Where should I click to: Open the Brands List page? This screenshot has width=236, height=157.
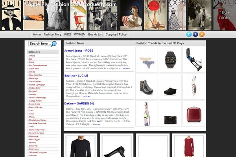pyautogui.click(x=95, y=35)
